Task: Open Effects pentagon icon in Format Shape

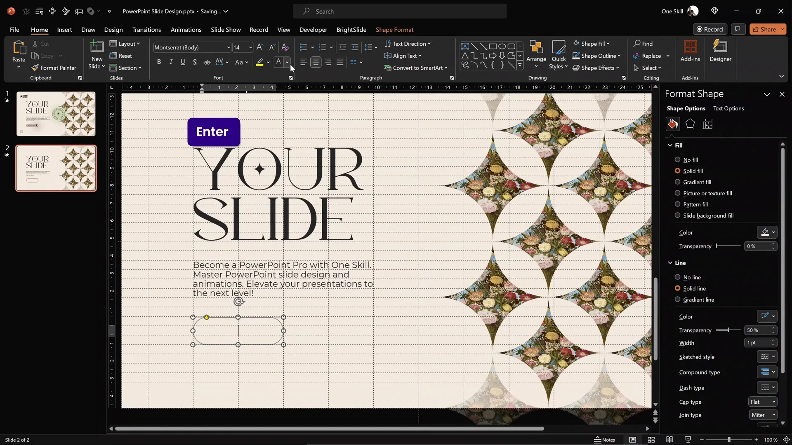Action: pos(690,124)
